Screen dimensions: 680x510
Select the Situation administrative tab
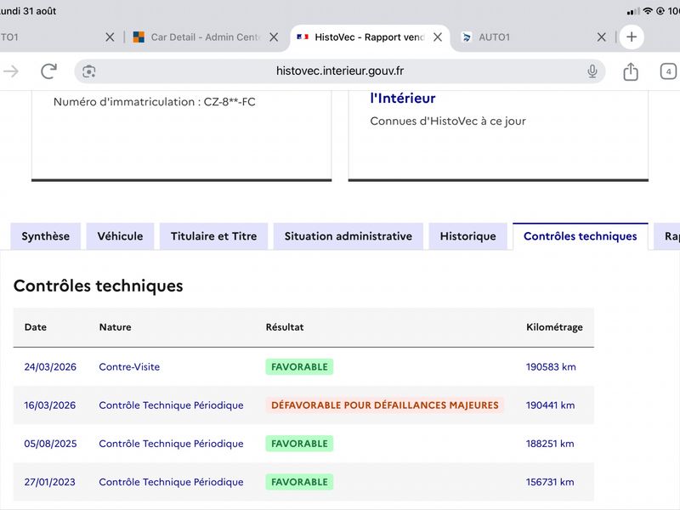coord(348,236)
